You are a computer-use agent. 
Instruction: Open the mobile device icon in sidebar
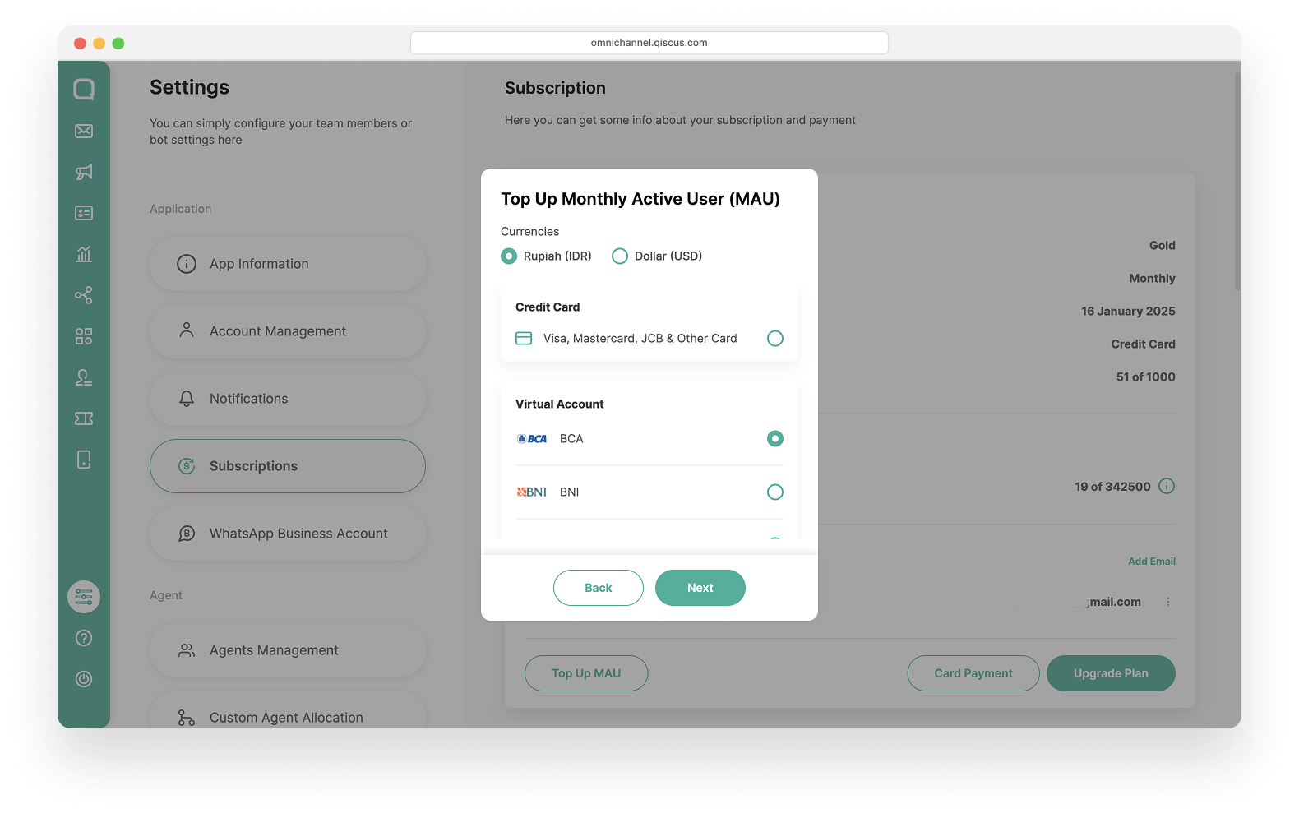click(84, 460)
